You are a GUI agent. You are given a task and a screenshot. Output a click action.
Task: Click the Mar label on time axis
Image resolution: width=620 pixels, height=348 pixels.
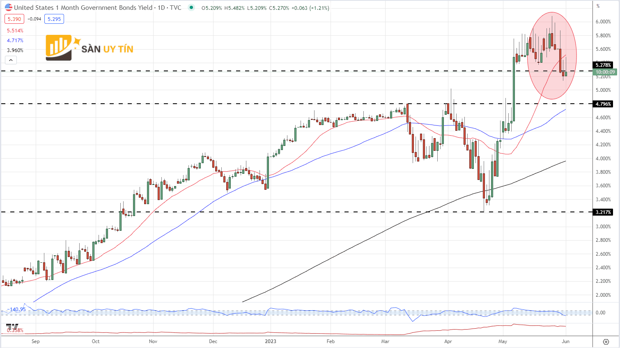(385, 341)
